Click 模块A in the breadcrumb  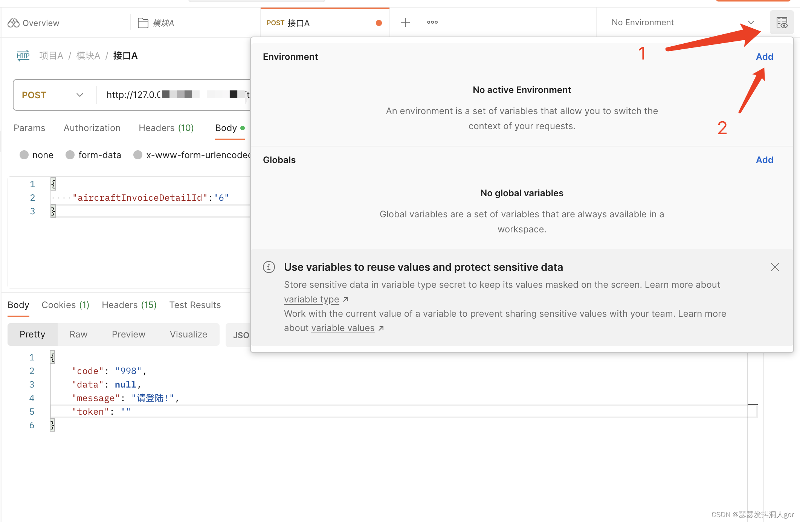[x=88, y=56]
